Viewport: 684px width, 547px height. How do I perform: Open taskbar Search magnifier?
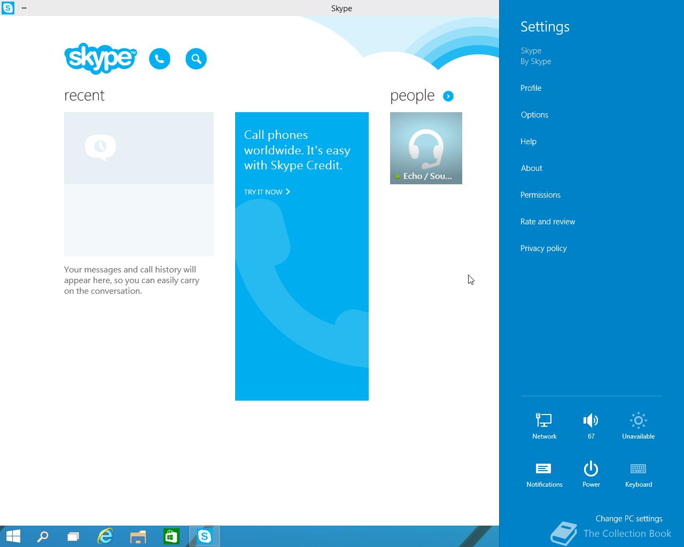(x=43, y=536)
